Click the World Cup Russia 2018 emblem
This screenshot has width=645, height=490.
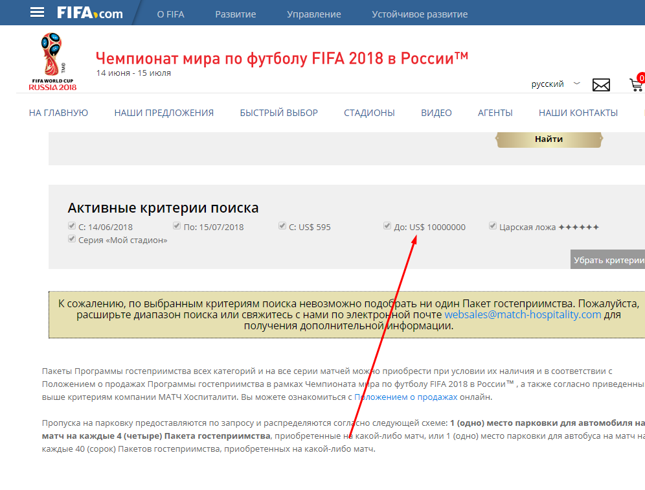click(x=52, y=62)
